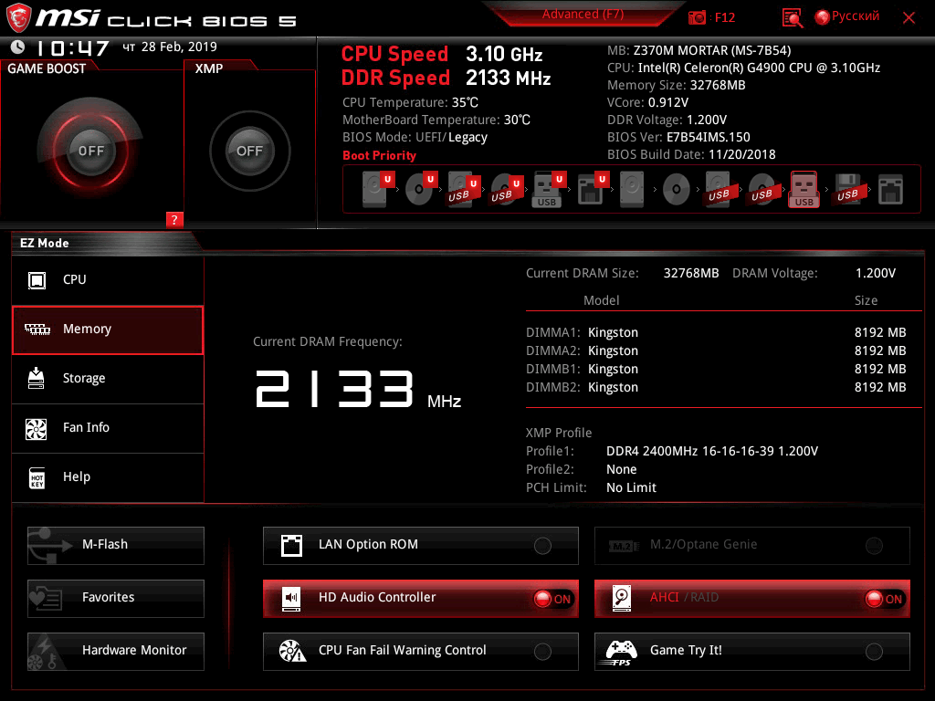
Task: Click the DDR Speed 2133 MHz readout
Action: pos(446,78)
